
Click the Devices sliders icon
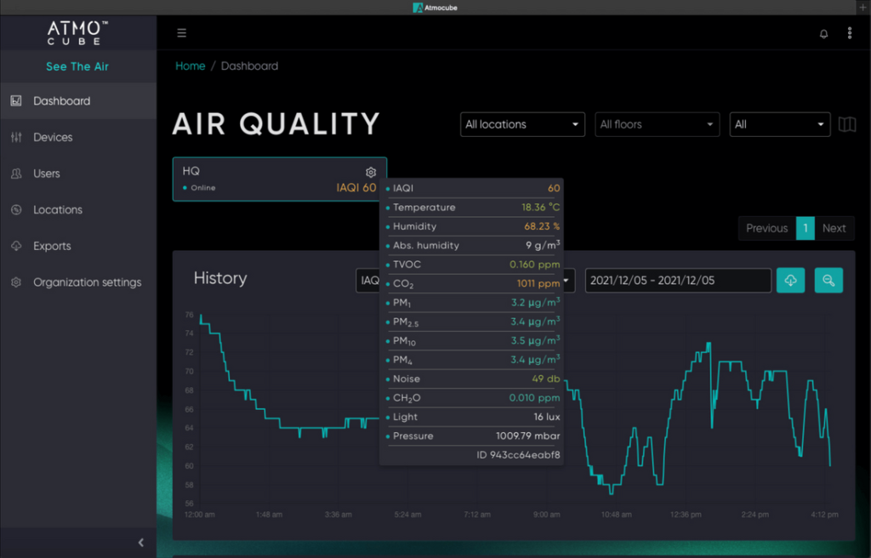16,137
